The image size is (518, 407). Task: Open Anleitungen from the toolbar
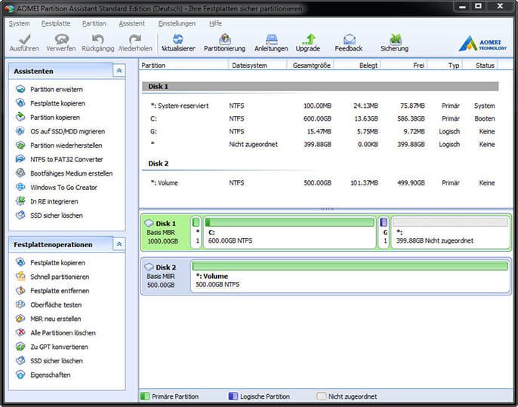(x=271, y=42)
